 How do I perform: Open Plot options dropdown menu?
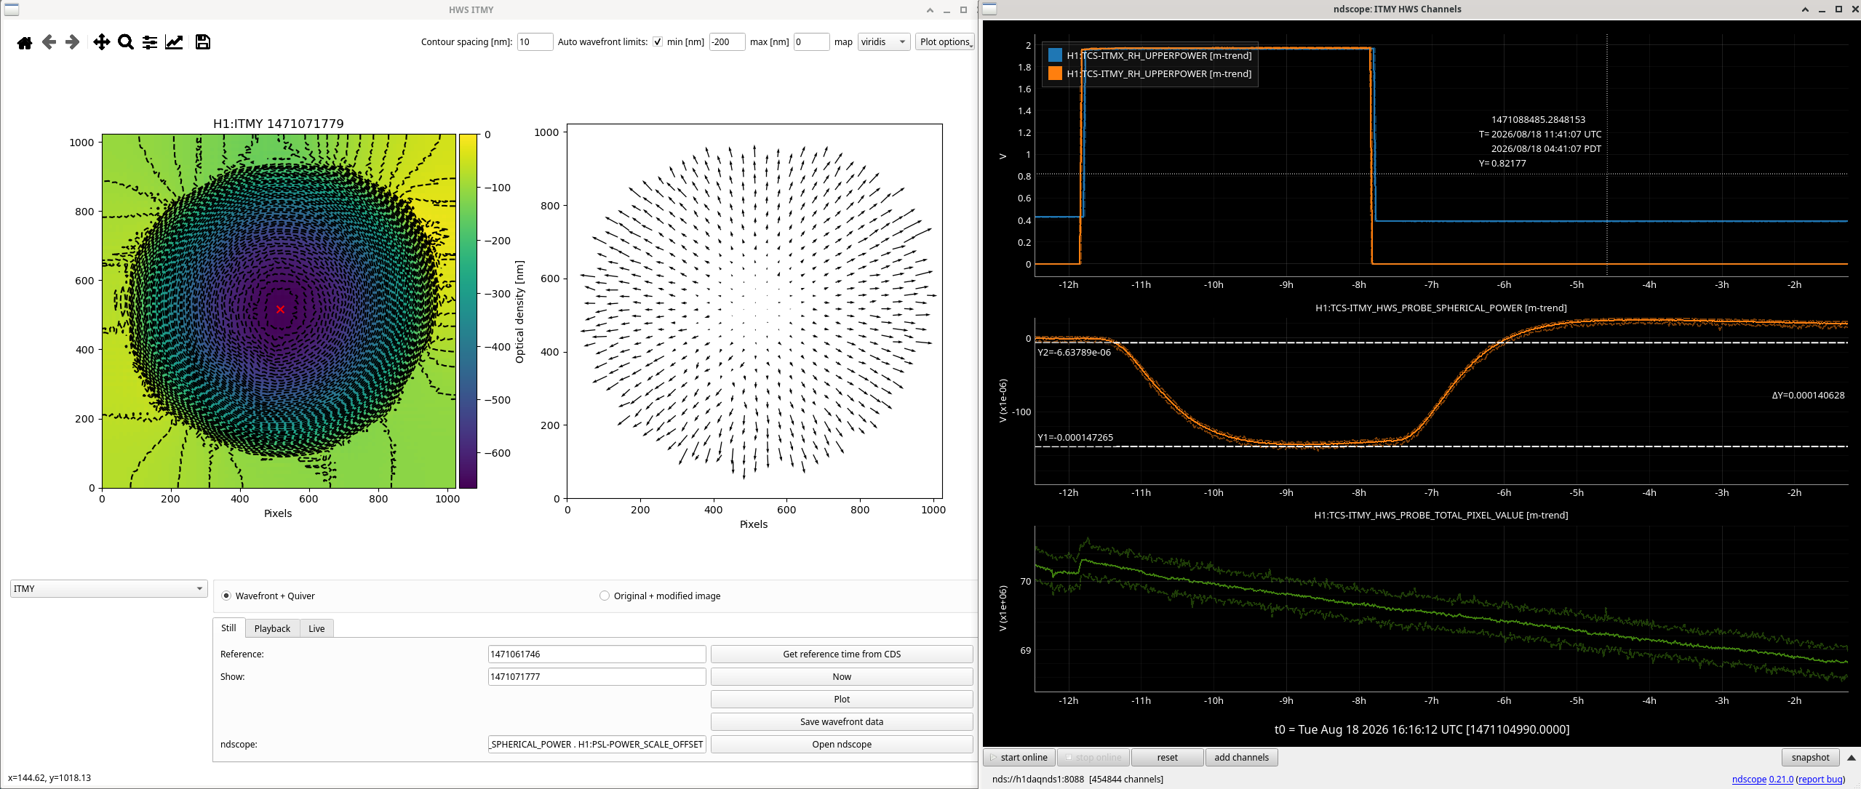pyautogui.click(x=945, y=42)
